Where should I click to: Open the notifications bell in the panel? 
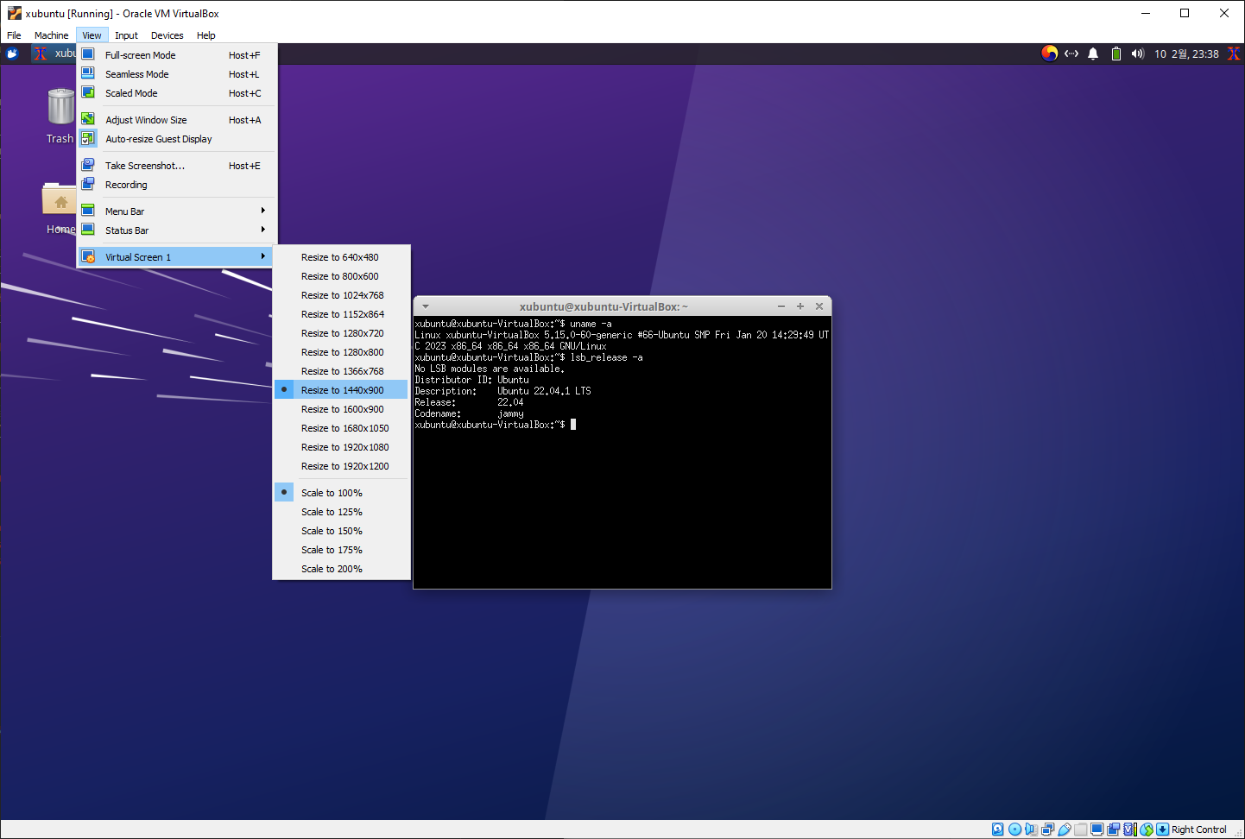tap(1093, 54)
